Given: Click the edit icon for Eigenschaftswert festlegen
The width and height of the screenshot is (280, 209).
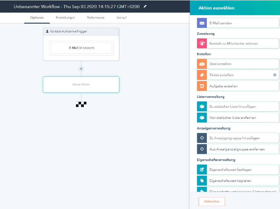Looking at the screenshot, I should tap(202, 170).
